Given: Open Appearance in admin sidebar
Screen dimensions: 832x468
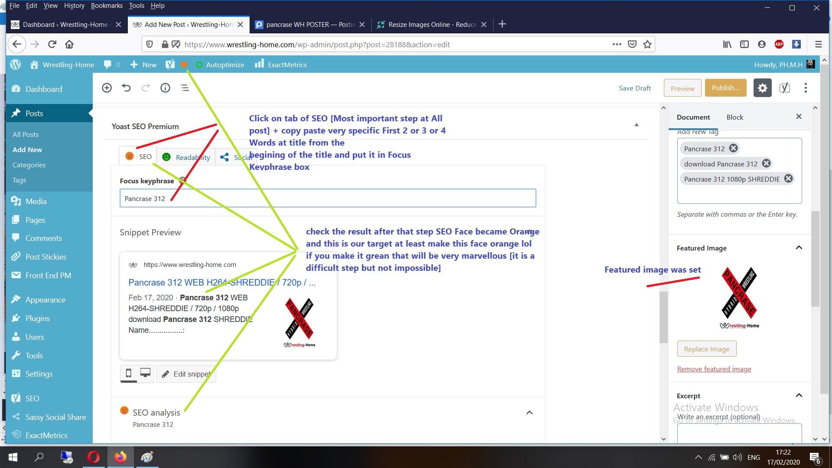Looking at the screenshot, I should (45, 299).
